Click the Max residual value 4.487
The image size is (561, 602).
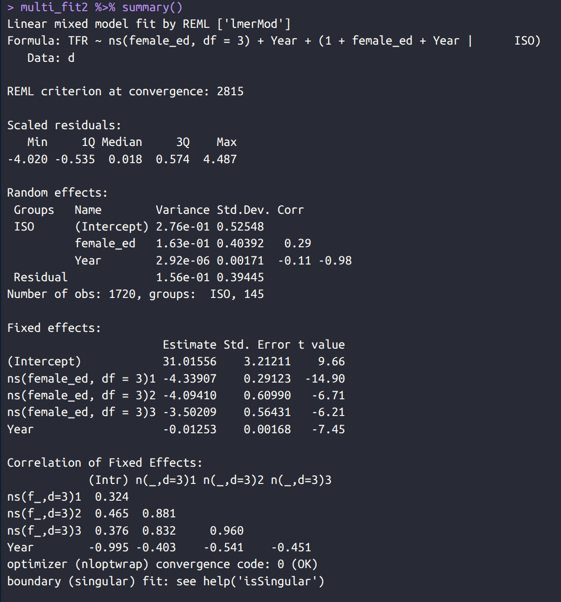click(220, 159)
